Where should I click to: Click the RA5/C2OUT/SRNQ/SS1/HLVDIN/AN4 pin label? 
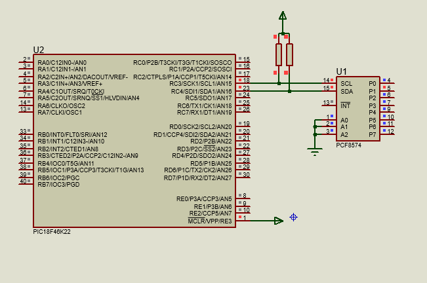click(89, 98)
